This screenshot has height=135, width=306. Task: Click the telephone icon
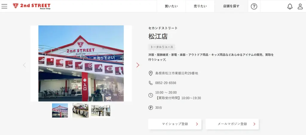coord(151,83)
